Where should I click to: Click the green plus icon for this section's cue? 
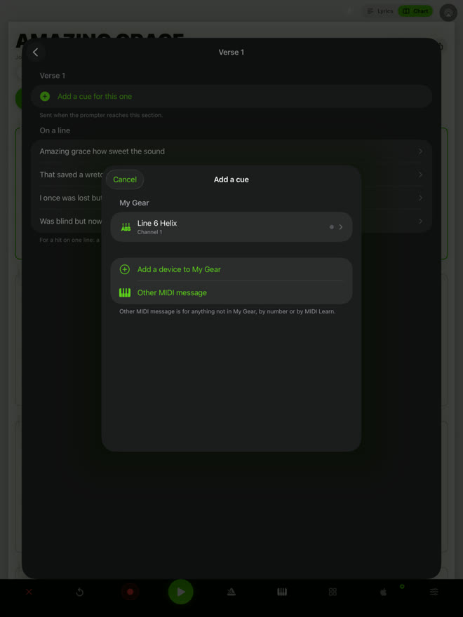[45, 97]
